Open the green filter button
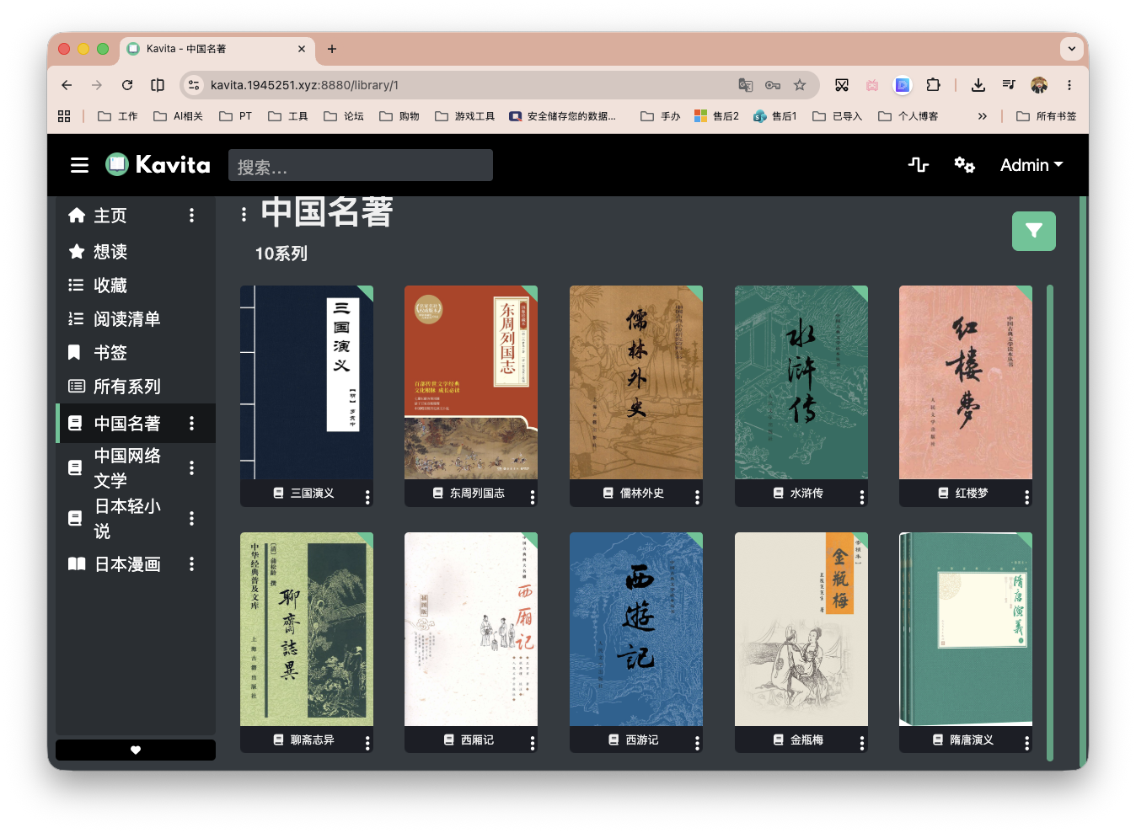The image size is (1136, 833). (x=1034, y=231)
